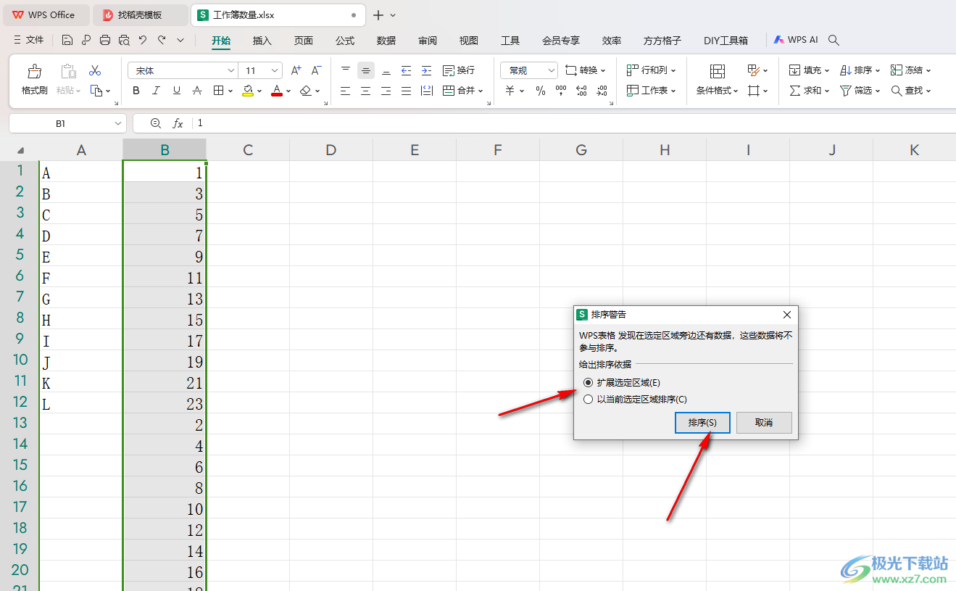956x591 pixels.
Task: Click the Print icon in quick access toolbar
Action: (x=105, y=40)
